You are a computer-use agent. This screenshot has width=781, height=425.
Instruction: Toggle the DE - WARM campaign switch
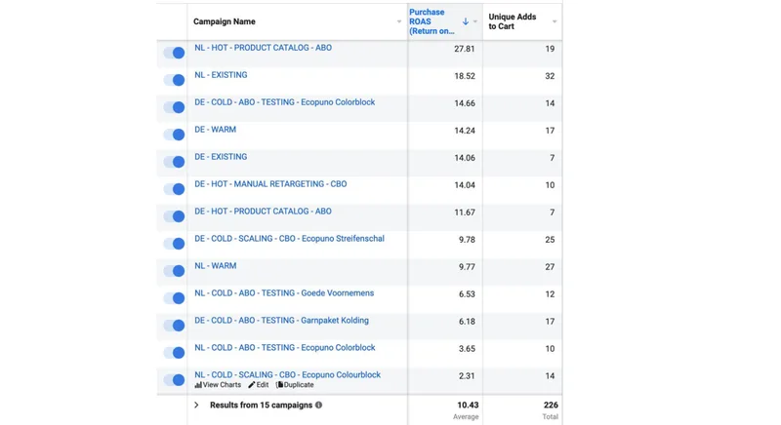click(x=174, y=135)
